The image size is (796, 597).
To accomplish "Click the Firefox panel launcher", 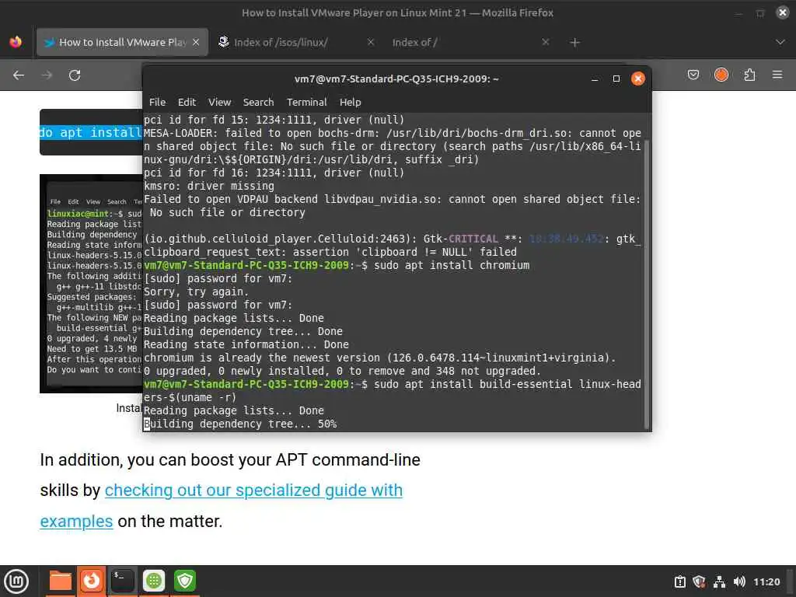I will (92, 581).
